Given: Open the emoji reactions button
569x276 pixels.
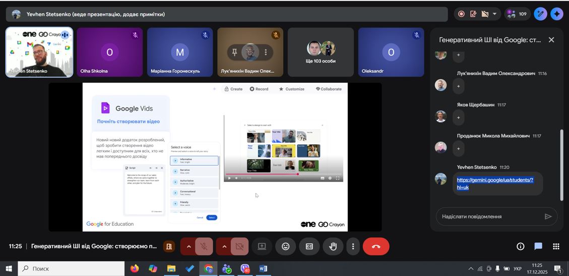Looking at the screenshot, I should (x=285, y=246).
